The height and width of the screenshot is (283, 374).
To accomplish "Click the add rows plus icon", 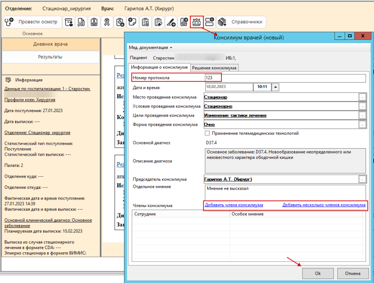I will tap(210, 22).
